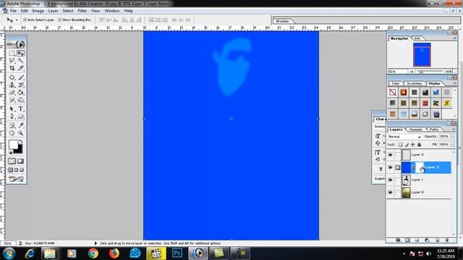Select the Healing Brush tool
463x260 pixels.
(x=12, y=77)
